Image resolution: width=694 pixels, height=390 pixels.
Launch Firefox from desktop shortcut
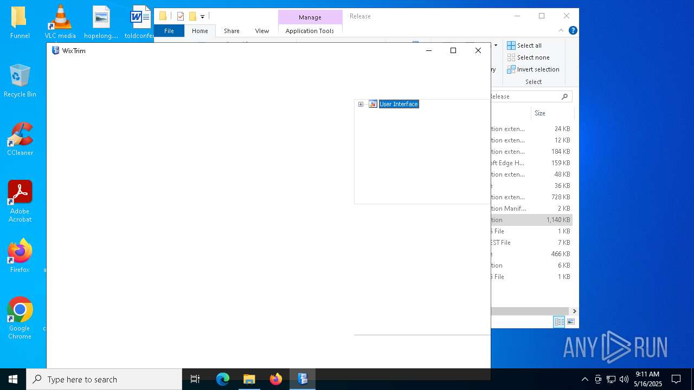coord(20,256)
